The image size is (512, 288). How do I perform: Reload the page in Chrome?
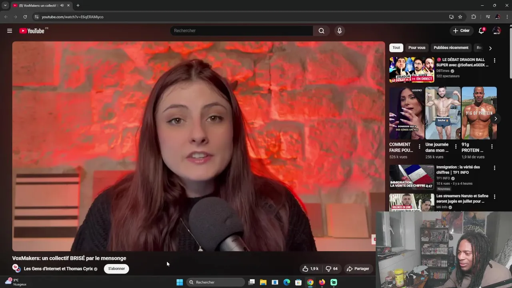pos(25,17)
